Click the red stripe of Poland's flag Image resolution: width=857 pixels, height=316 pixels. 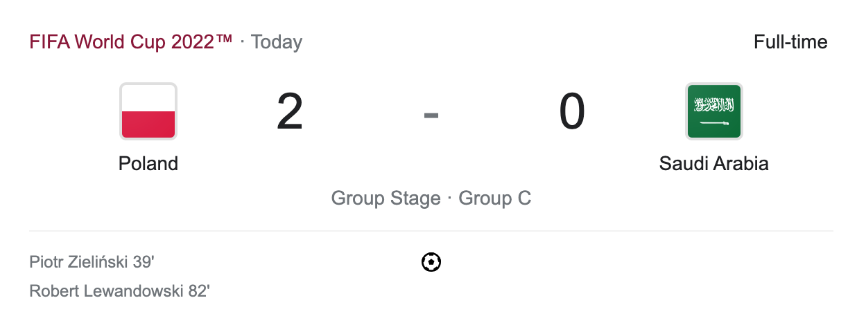[x=148, y=124]
